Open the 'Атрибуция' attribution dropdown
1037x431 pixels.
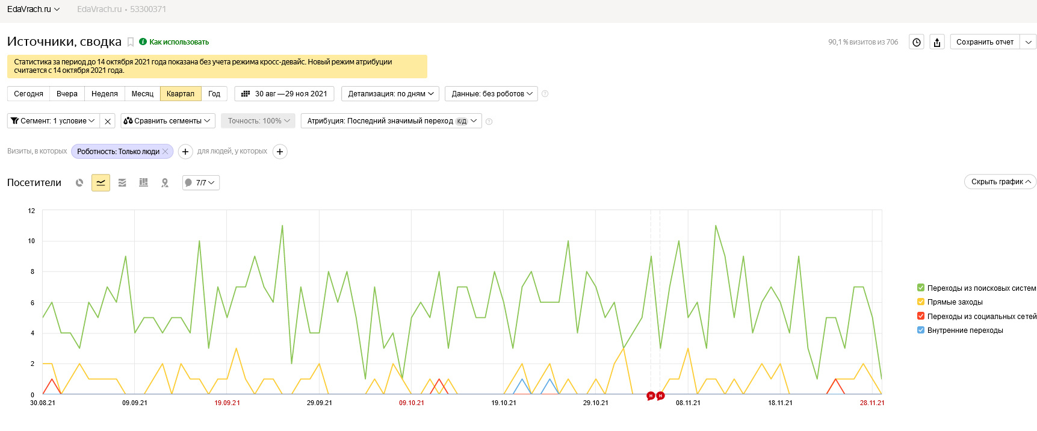coord(391,121)
